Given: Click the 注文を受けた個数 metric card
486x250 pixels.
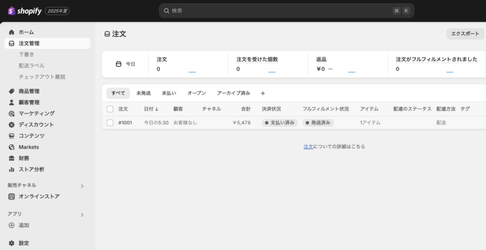Looking at the screenshot, I should point(268,64).
